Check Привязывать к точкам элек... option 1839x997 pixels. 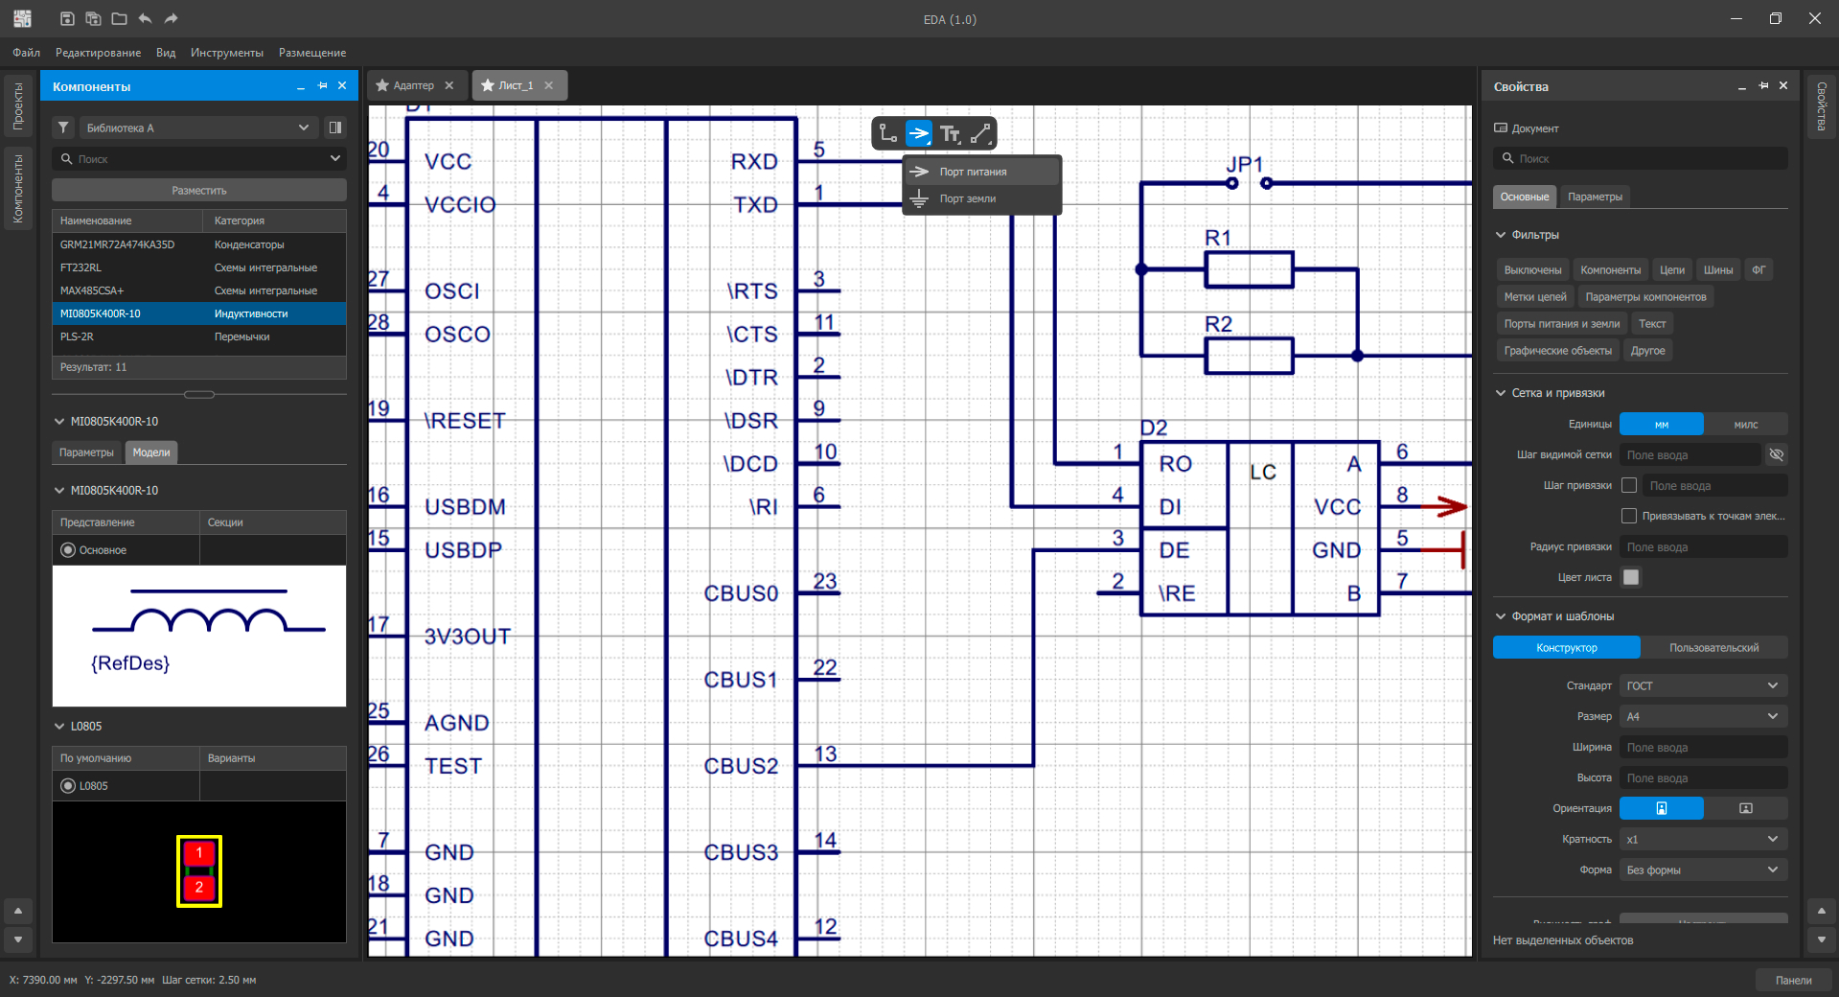[1629, 516]
